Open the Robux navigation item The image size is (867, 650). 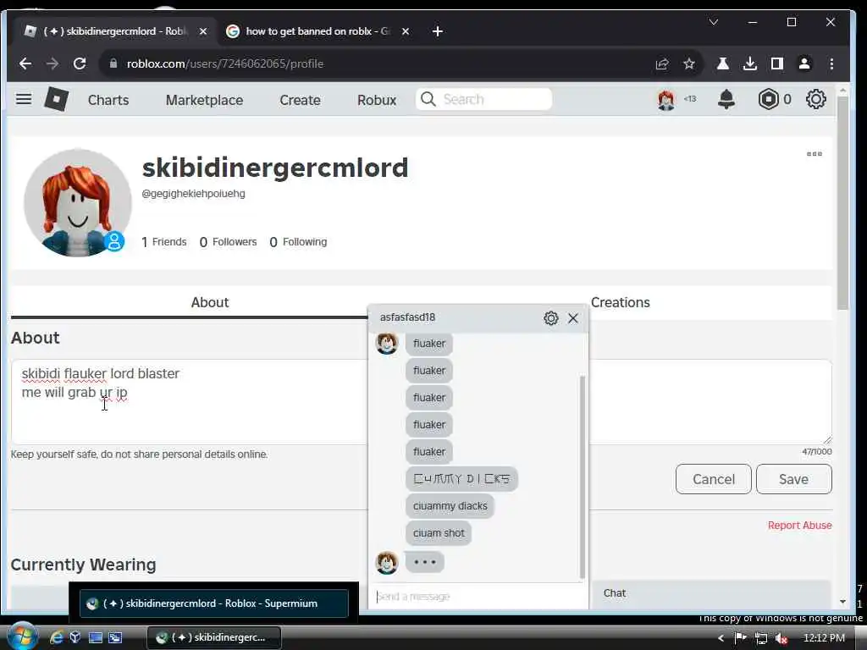tap(377, 100)
